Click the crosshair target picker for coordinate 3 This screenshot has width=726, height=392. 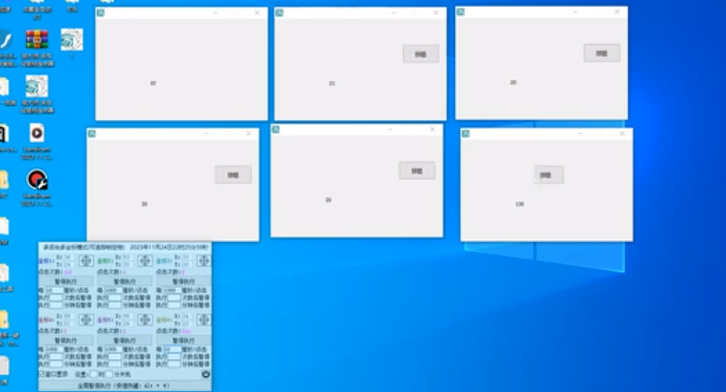pos(203,261)
